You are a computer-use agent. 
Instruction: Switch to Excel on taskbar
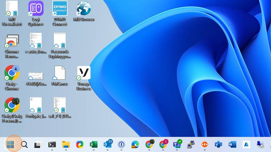(x=94, y=144)
